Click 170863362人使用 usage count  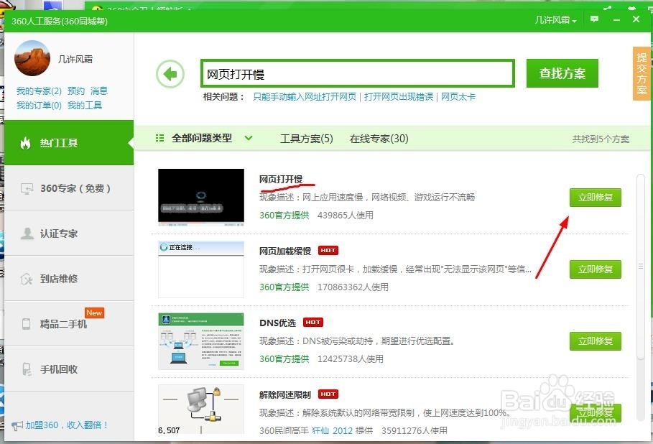point(353,287)
